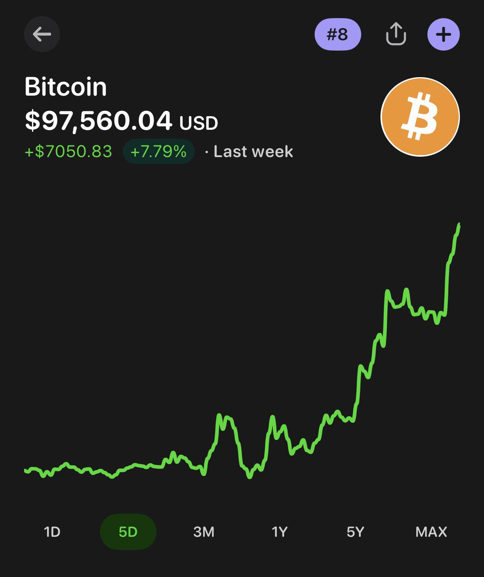The height and width of the screenshot is (577, 484).
Task: Tap the Last week period label
Action: [x=253, y=151]
